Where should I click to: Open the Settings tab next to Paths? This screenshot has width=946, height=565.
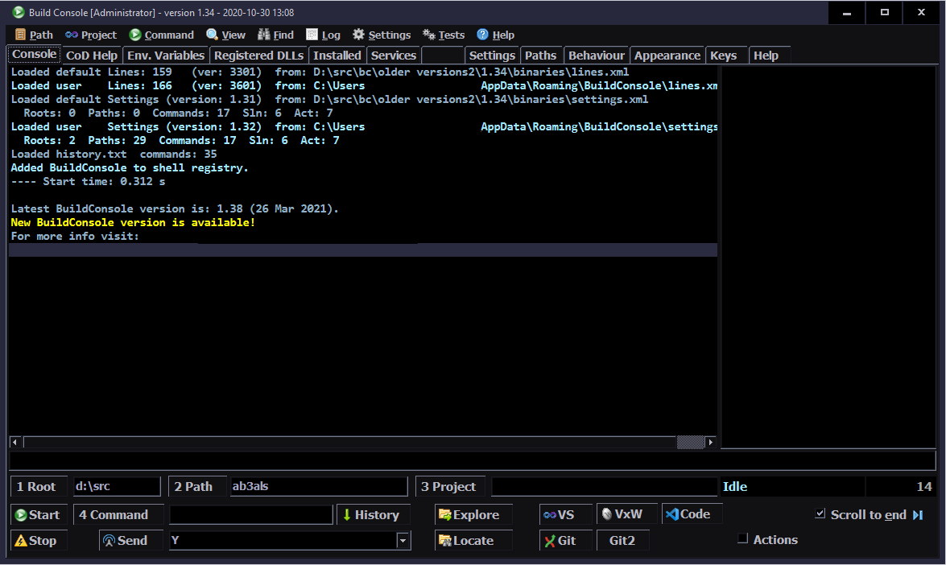[492, 56]
